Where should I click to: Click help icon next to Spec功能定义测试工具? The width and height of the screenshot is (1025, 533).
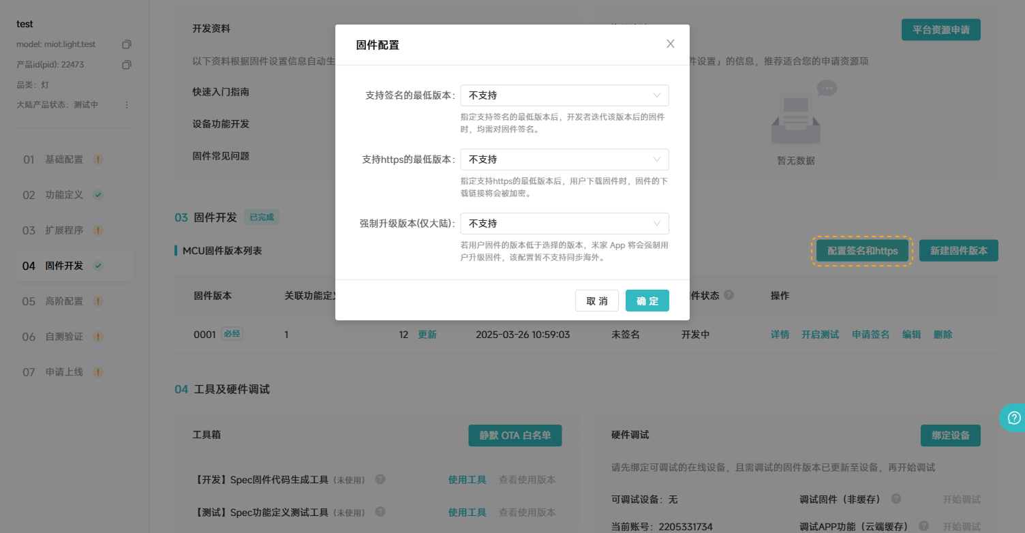pyautogui.click(x=380, y=512)
